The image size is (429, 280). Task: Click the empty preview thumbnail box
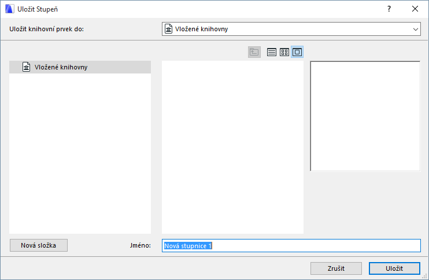(x=365, y=116)
